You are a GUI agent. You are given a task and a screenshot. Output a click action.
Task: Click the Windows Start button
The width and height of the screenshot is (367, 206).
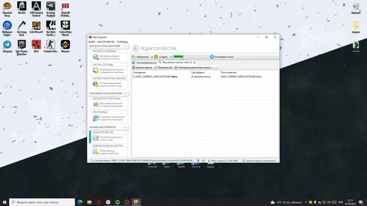pyautogui.click(x=5, y=202)
